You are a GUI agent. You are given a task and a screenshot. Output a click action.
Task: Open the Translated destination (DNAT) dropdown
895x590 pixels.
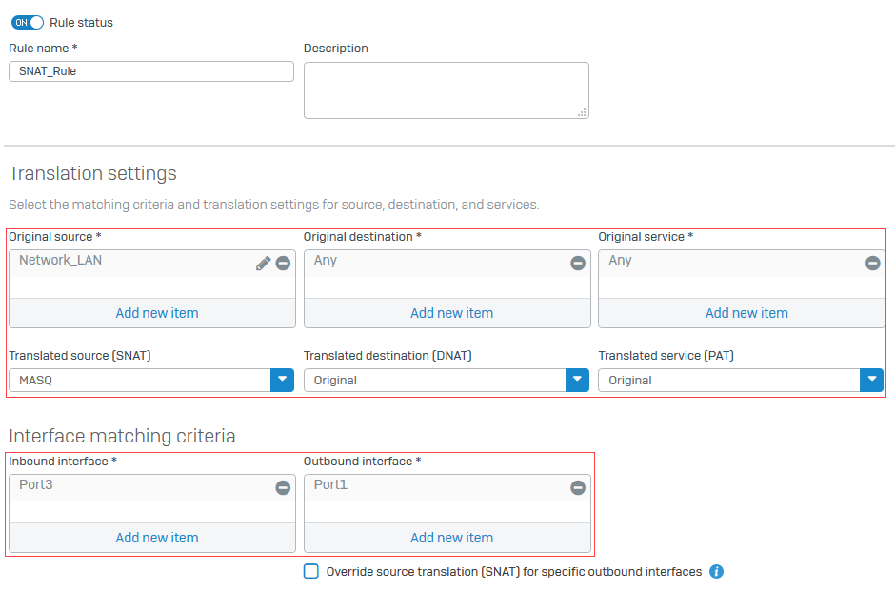576,380
